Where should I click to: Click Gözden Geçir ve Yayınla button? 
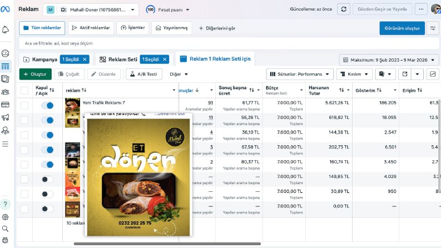click(382, 9)
